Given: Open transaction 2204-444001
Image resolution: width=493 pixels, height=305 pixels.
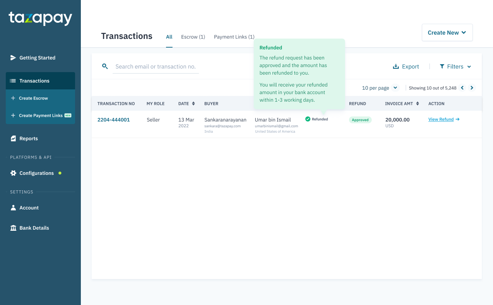Looking at the screenshot, I should coord(114,119).
